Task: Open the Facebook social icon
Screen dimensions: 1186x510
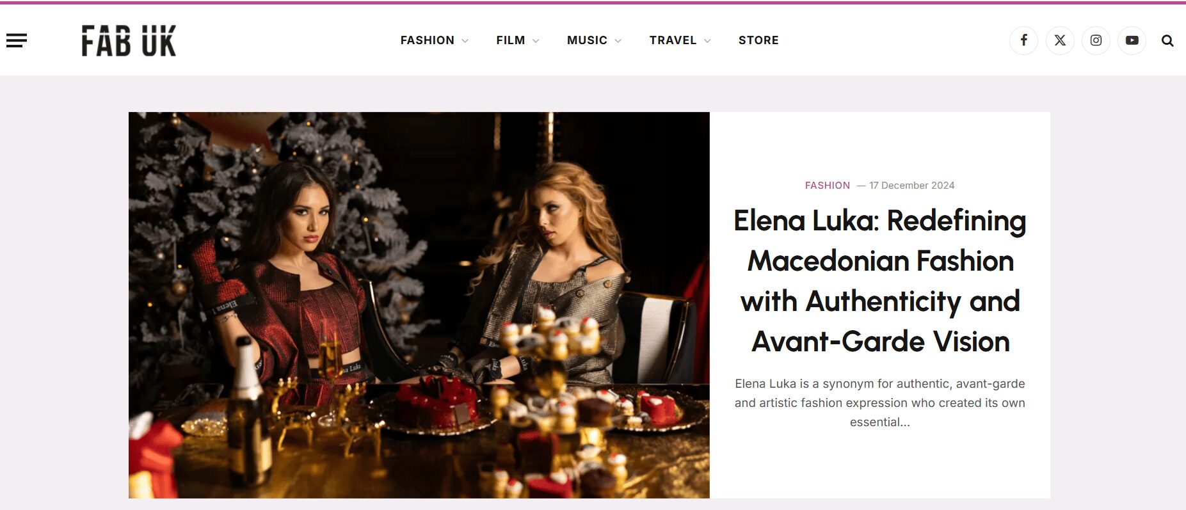Action: coord(1024,40)
